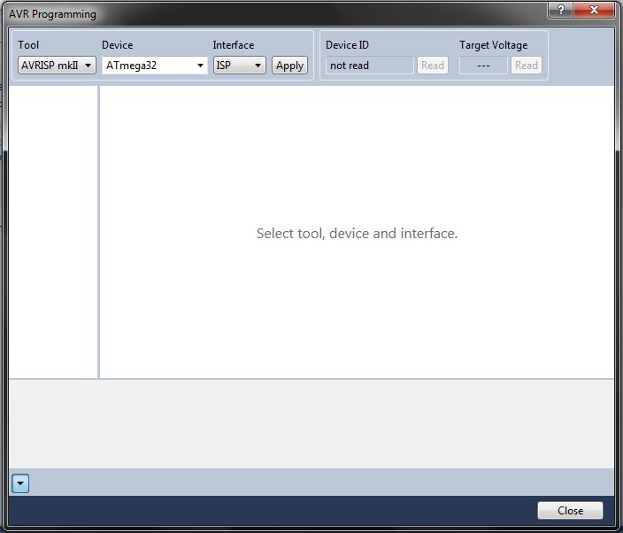The width and height of the screenshot is (623, 533).
Task: Expand the status panel arrow at bottom left
Action: [20, 483]
